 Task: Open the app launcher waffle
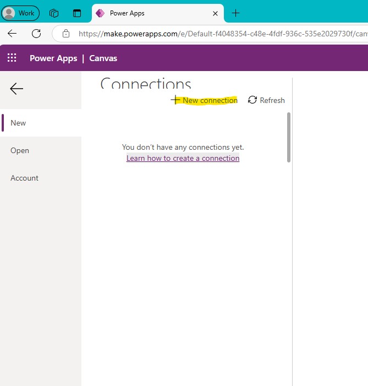12,58
